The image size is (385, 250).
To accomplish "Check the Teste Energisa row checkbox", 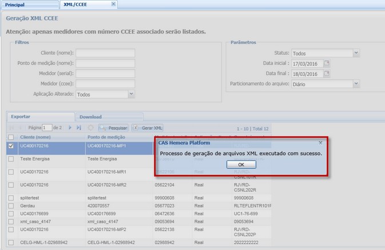I will pos(11,159).
